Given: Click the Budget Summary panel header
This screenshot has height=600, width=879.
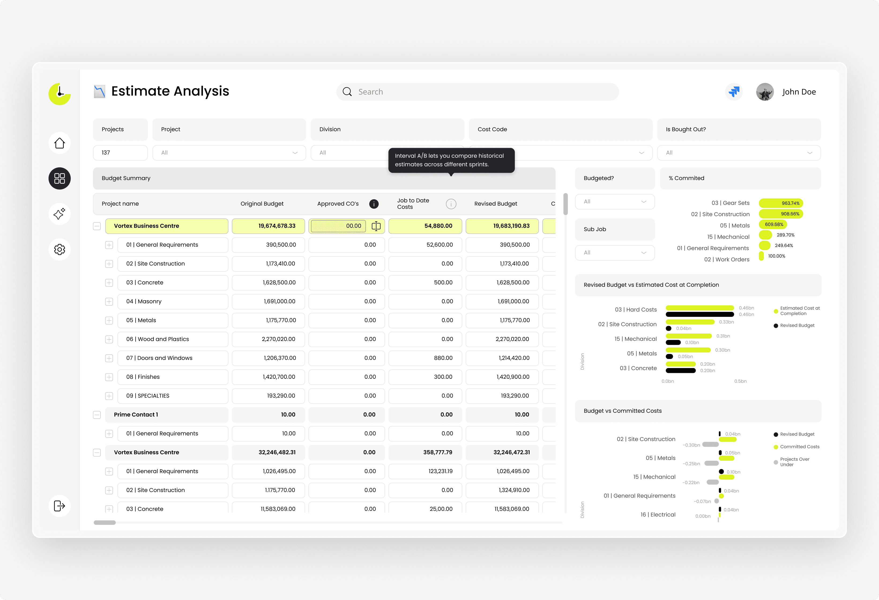Looking at the screenshot, I should [x=324, y=178].
